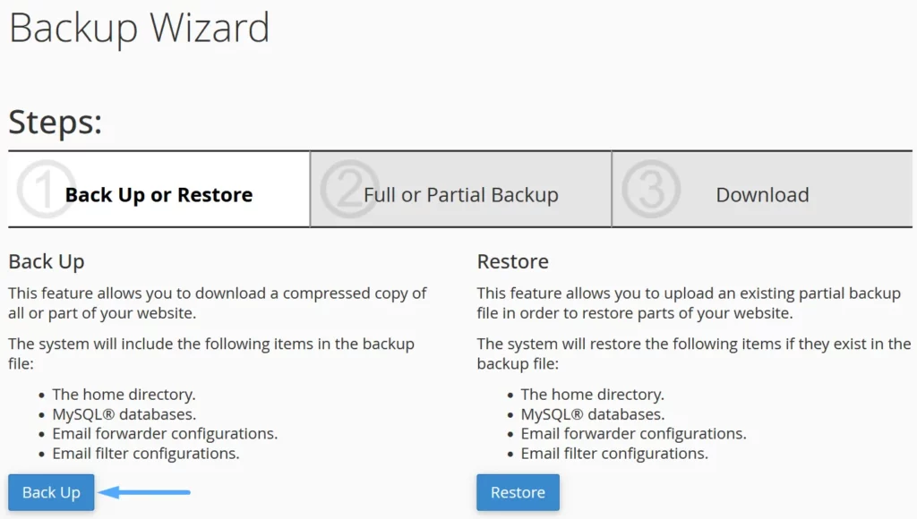Viewport: 917px width, 519px height.
Task: Click the compressed copy download description text
Action: coord(218,302)
